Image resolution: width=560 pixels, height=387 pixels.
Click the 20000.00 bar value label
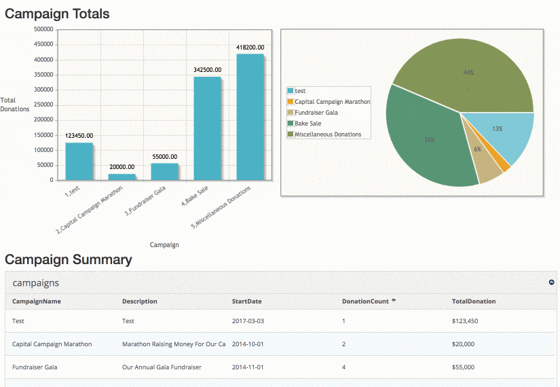[122, 167]
